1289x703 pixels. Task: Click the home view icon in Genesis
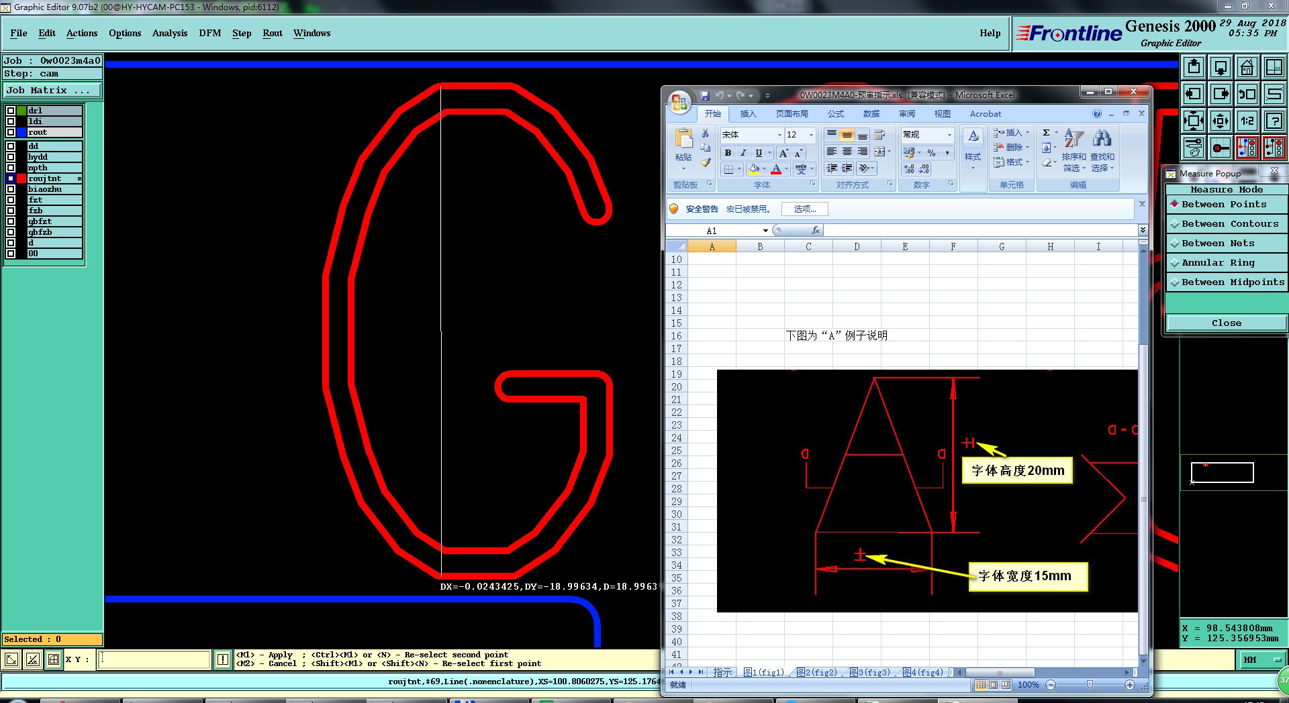pyautogui.click(x=1247, y=67)
